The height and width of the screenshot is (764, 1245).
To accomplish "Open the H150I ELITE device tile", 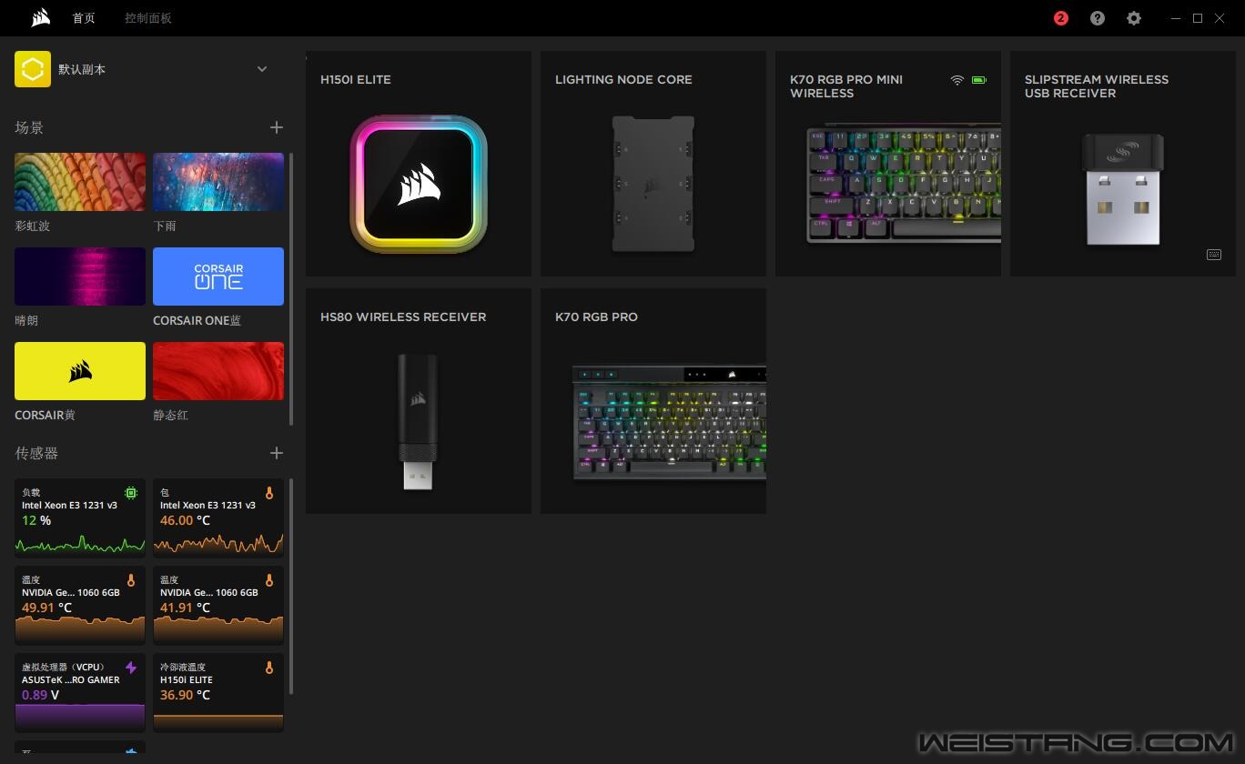I will click(419, 164).
